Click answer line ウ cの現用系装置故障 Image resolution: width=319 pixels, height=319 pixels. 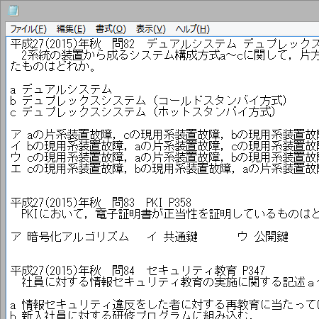pyautogui.click(x=164, y=157)
